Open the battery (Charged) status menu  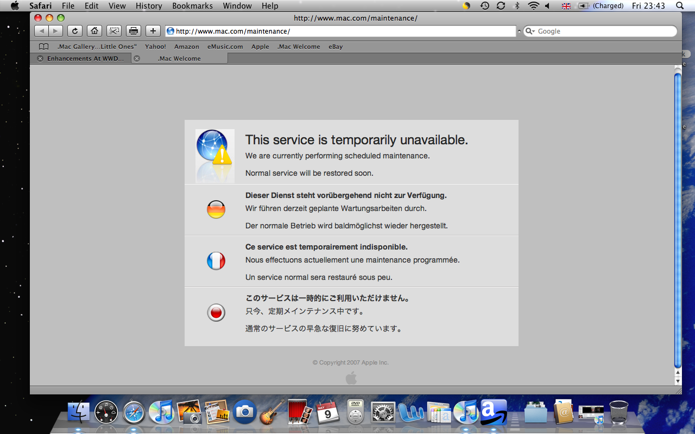point(601,6)
